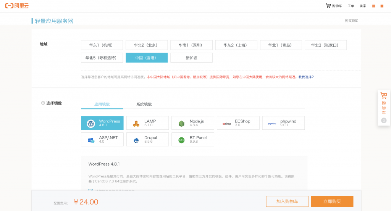
Task: Select Drupal 8.5.6 image card
Action: pyautogui.click(x=147, y=139)
